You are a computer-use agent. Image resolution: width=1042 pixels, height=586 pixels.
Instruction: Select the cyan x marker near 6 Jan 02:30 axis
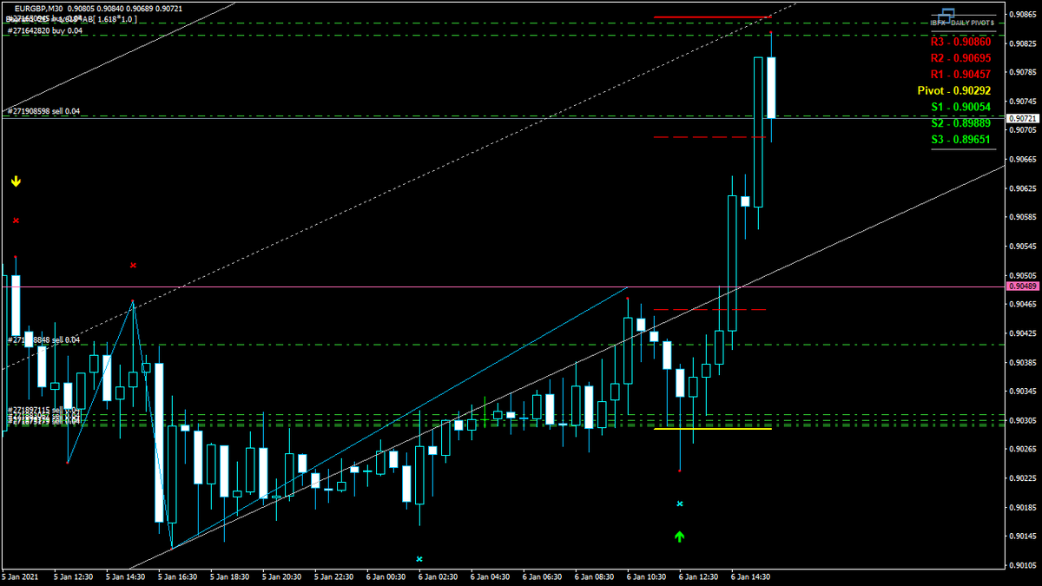(x=419, y=559)
